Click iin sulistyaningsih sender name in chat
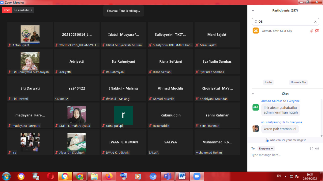Image resolution: width=323 pixels, height=181 pixels. point(273,122)
